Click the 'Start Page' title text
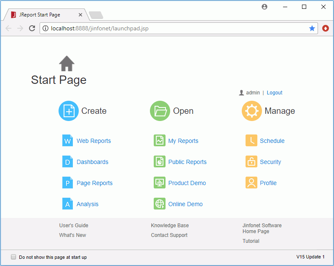This screenshot has height=266, width=334. [59, 80]
